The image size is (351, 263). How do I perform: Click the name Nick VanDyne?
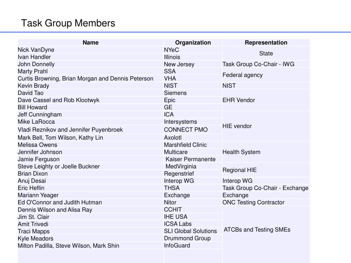(x=36, y=50)
